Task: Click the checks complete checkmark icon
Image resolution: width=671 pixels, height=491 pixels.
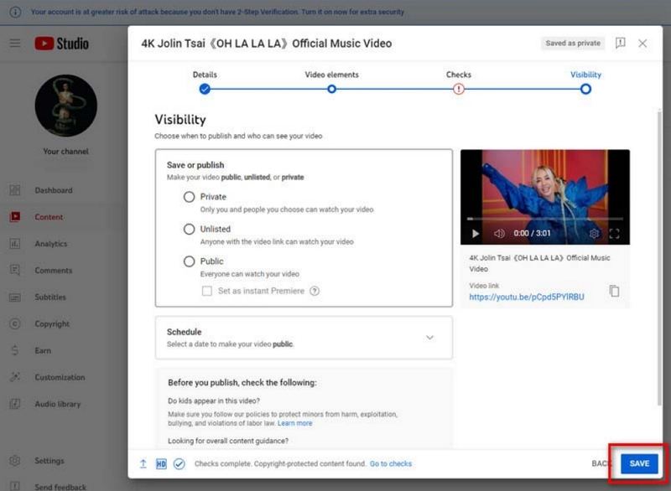Action: click(179, 463)
